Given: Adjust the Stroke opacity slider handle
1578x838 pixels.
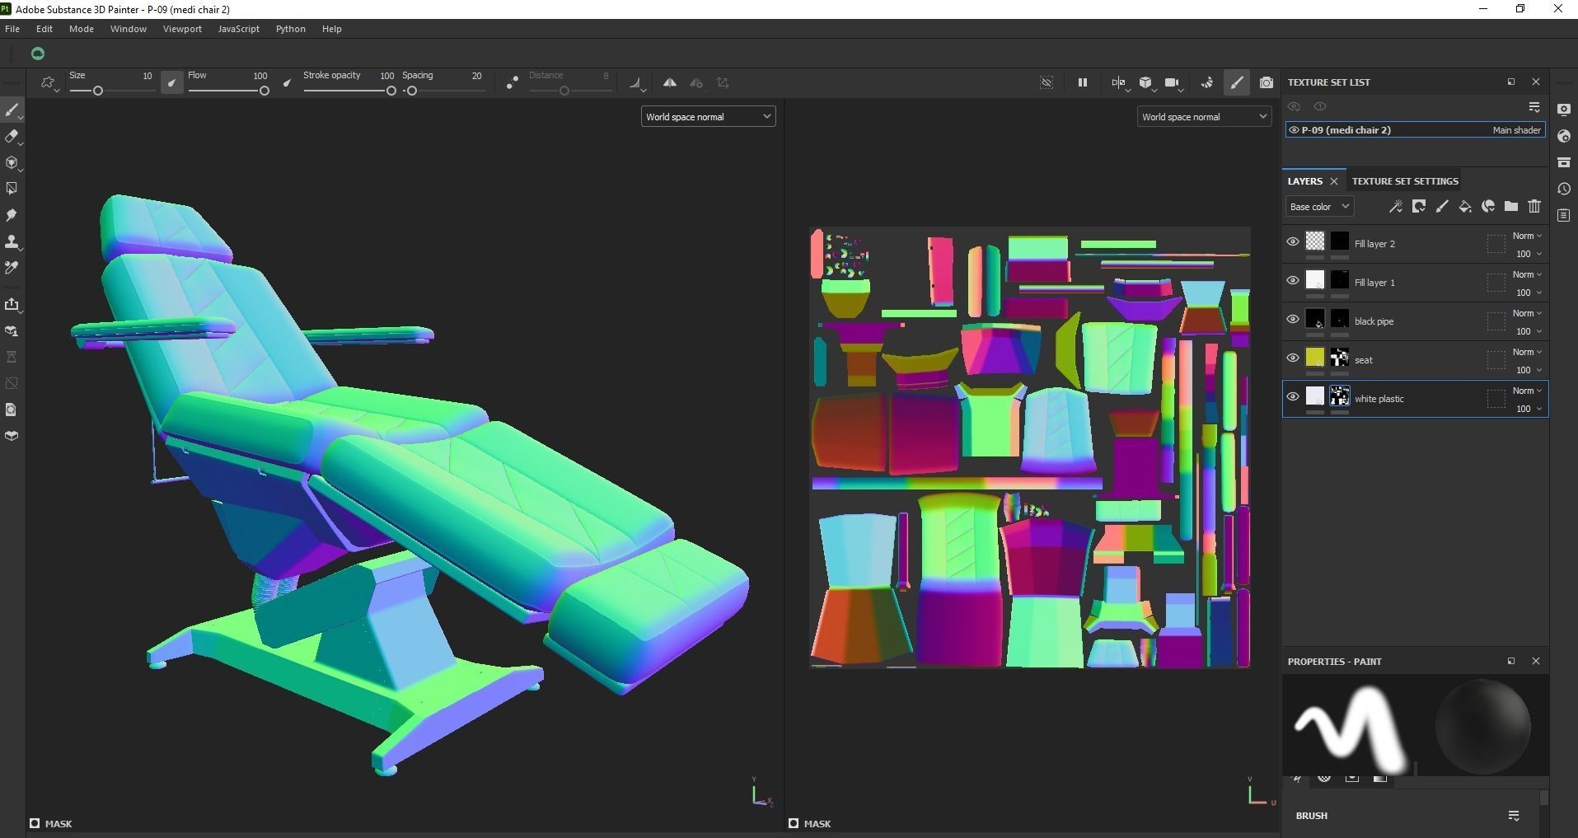Looking at the screenshot, I should pos(391,91).
